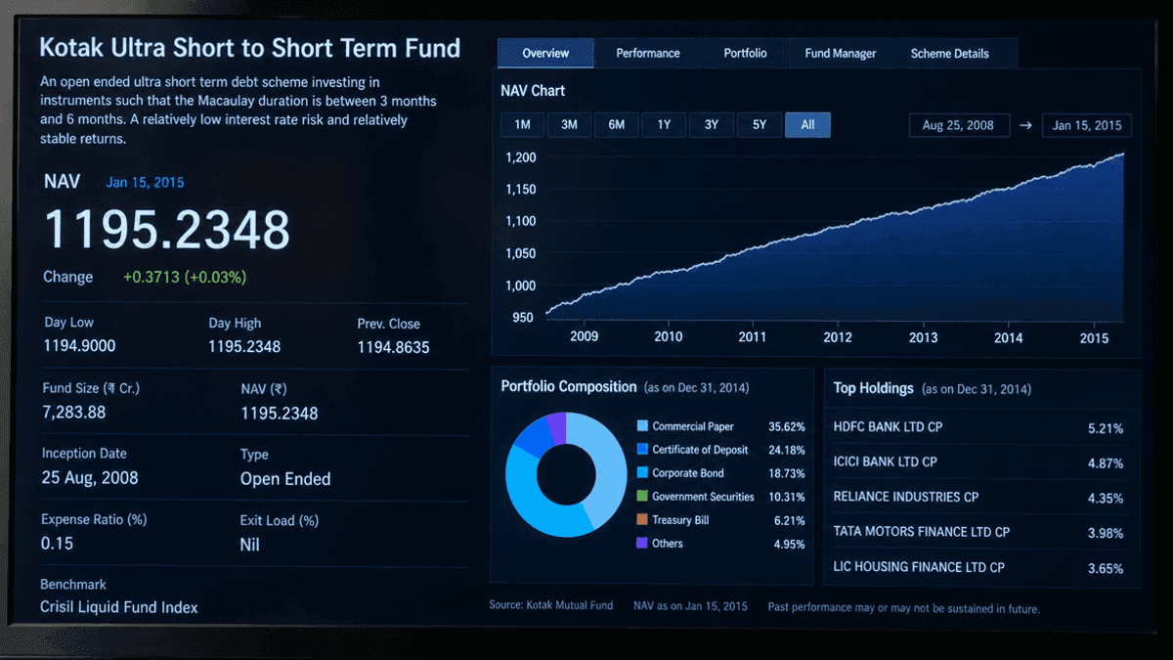Select LIC HOUSING FINANCE LTD CP holding

978,567
